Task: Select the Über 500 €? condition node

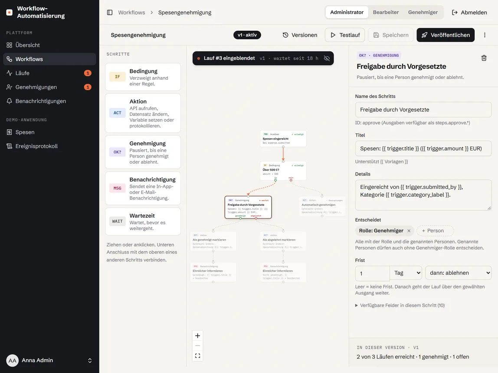Action: pos(283,171)
